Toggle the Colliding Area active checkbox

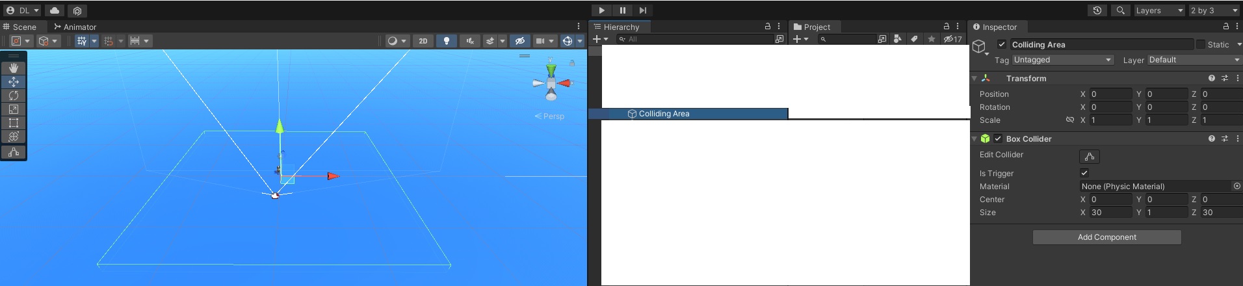(x=1002, y=44)
